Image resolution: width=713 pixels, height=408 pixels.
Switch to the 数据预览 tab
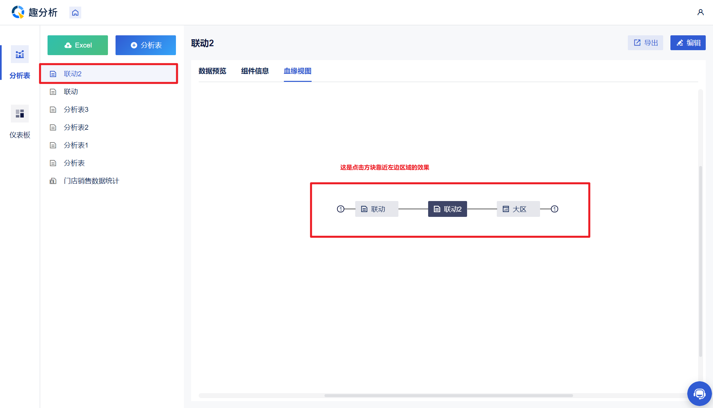point(212,71)
